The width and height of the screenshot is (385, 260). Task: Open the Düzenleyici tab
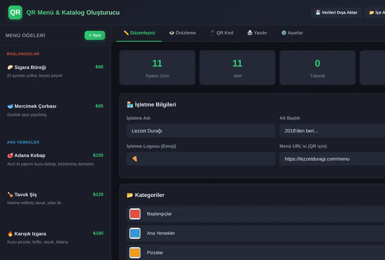(139, 33)
